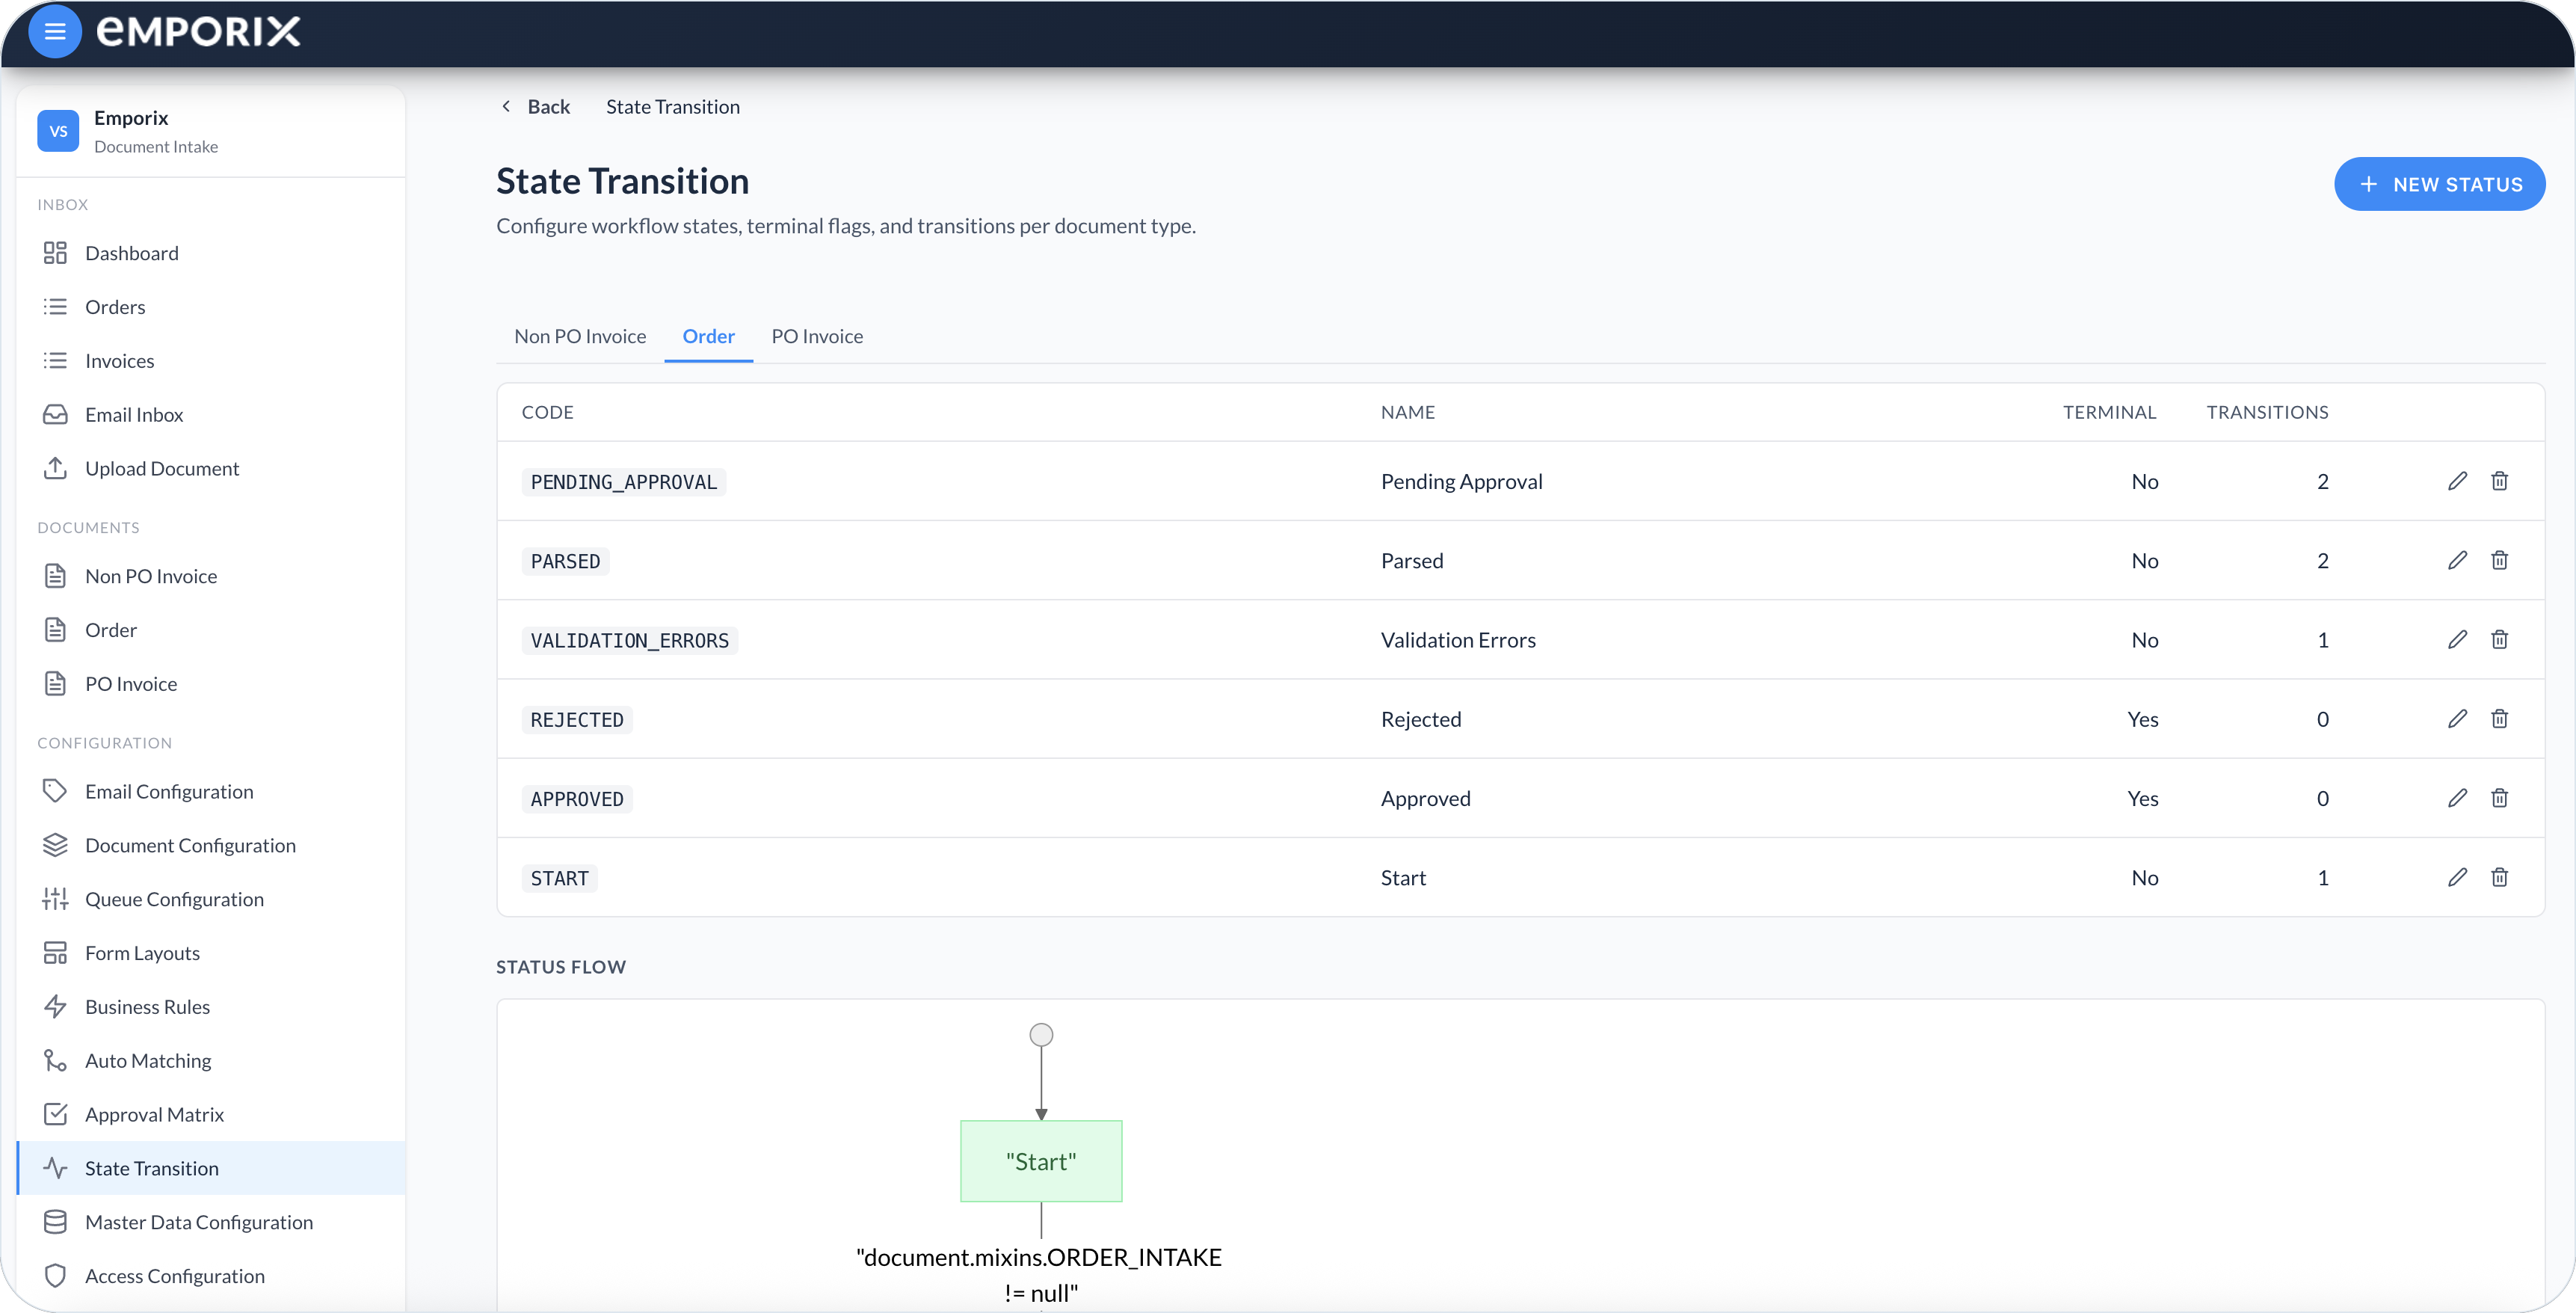This screenshot has height=1313, width=2576.
Task: Click the Email Configuration tag icon
Action: [x=55, y=791]
